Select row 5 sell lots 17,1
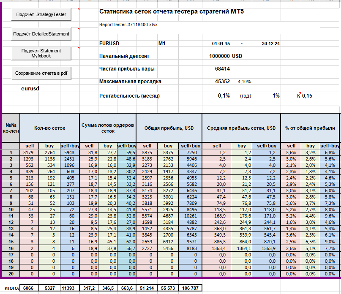 pyautogui.click(x=89, y=178)
